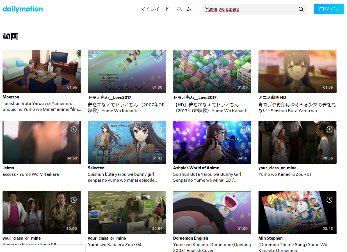This screenshot has width=347, height=252.
Task: Click watch-later clock on Doraemon English video
Action: point(244,200)
